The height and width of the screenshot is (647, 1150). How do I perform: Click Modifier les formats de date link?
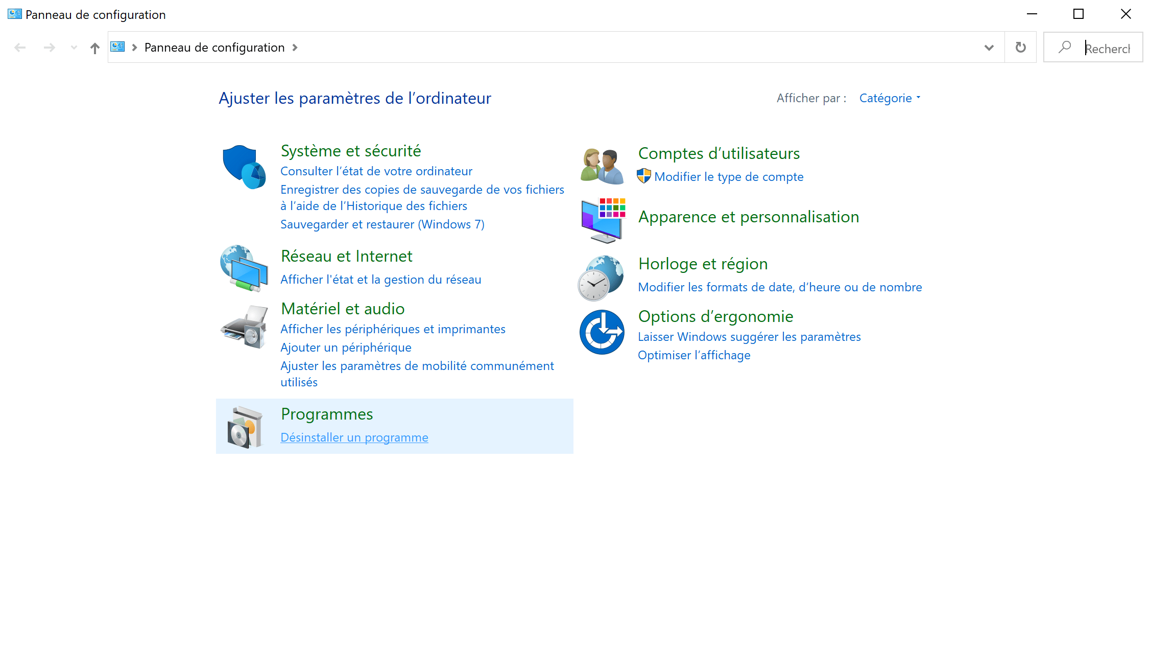(x=780, y=287)
